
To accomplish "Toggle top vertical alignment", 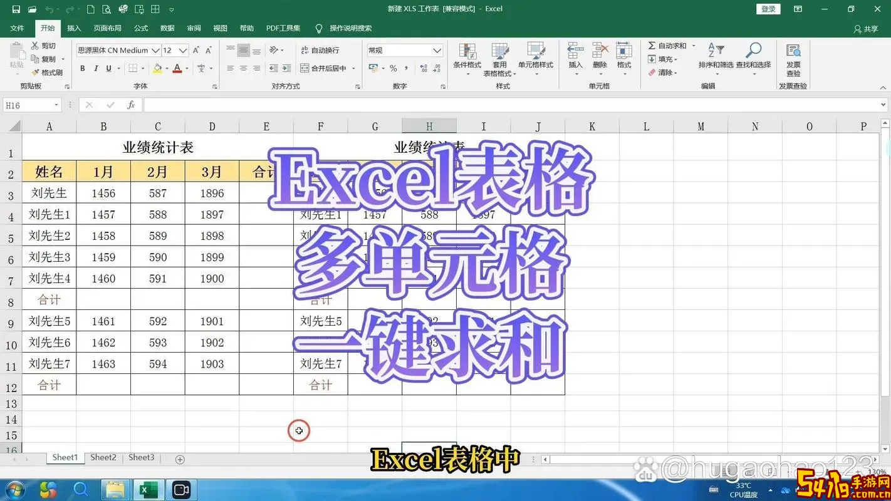I will pyautogui.click(x=231, y=50).
